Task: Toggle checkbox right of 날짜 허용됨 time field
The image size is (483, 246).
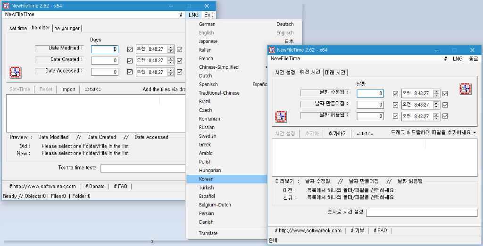Action: 445,116
